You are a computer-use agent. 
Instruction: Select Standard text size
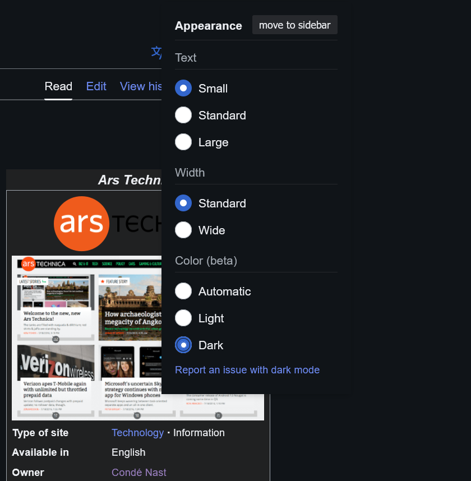click(x=183, y=115)
